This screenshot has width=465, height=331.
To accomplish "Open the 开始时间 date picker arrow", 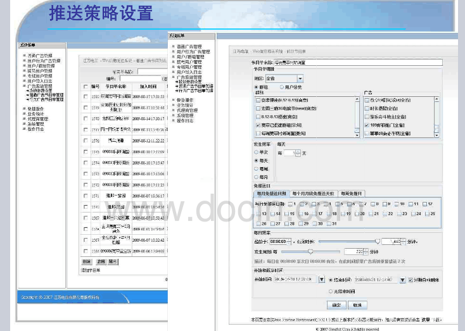I will click(321, 280).
